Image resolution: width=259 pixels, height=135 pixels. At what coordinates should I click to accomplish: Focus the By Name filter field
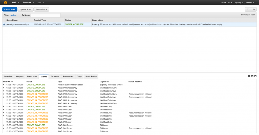46,15
